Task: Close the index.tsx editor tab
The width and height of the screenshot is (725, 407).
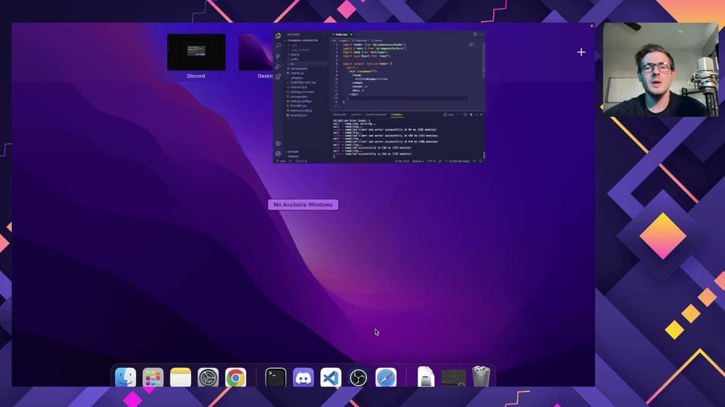Action: (x=351, y=34)
